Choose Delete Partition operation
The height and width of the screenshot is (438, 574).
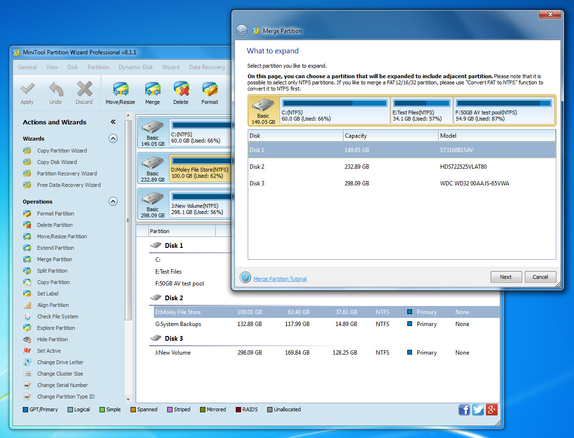tap(55, 225)
